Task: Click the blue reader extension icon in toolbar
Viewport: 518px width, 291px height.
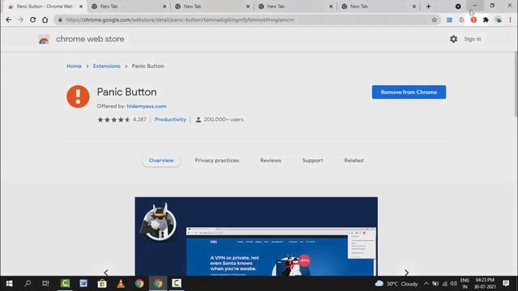Action: point(449,19)
